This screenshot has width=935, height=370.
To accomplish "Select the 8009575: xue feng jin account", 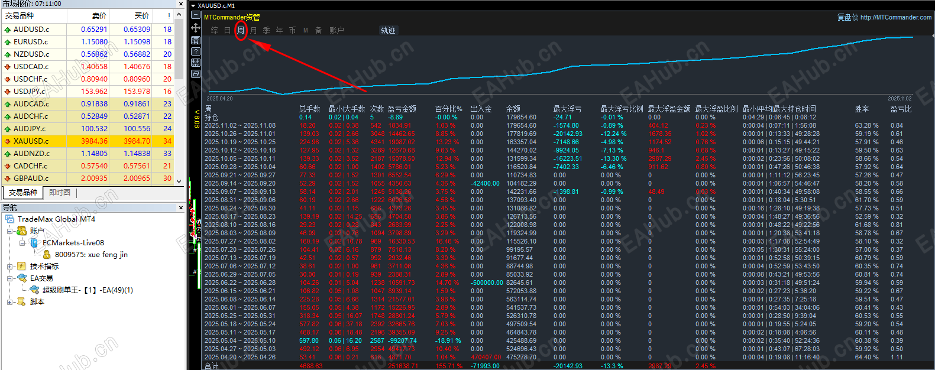I will tap(91, 255).
